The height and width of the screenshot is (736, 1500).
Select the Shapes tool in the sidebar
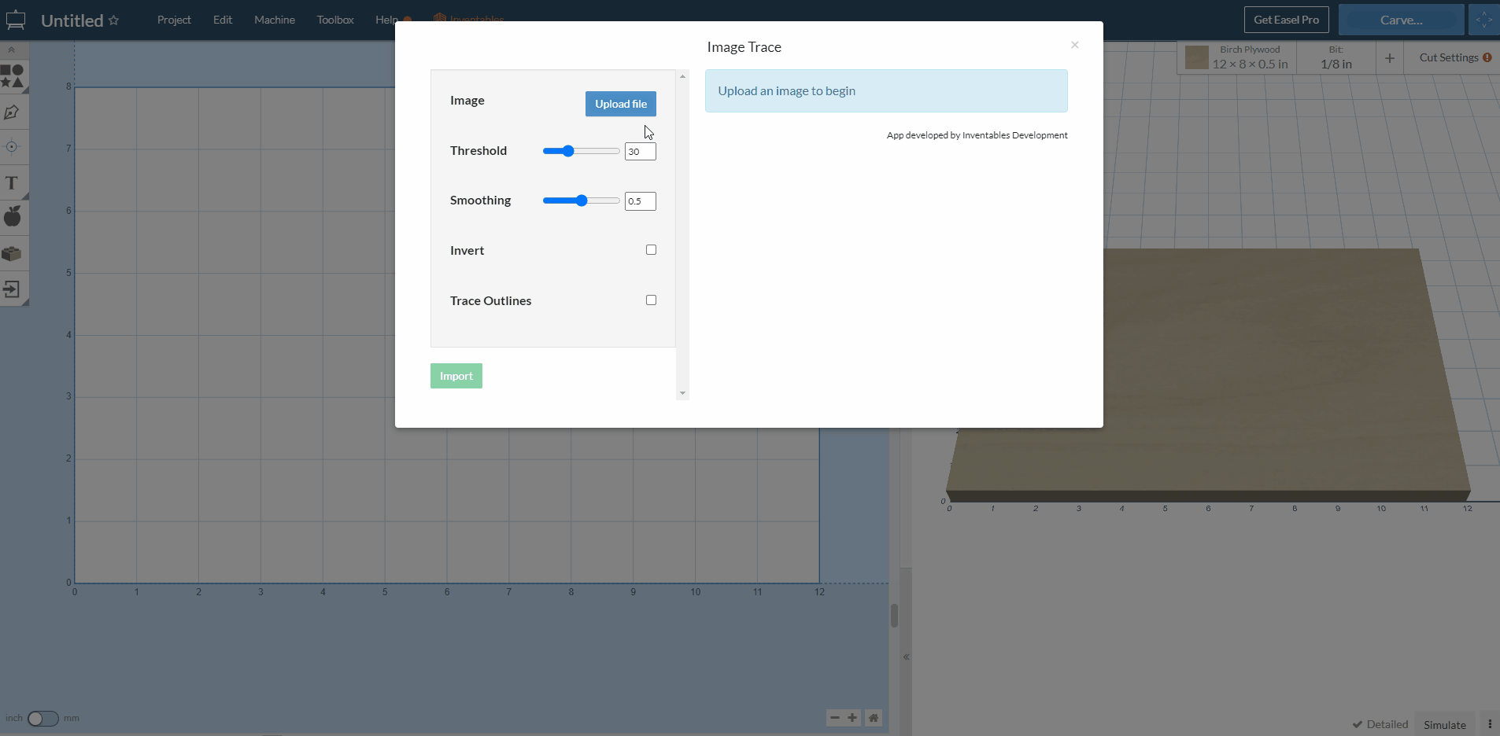tap(13, 76)
